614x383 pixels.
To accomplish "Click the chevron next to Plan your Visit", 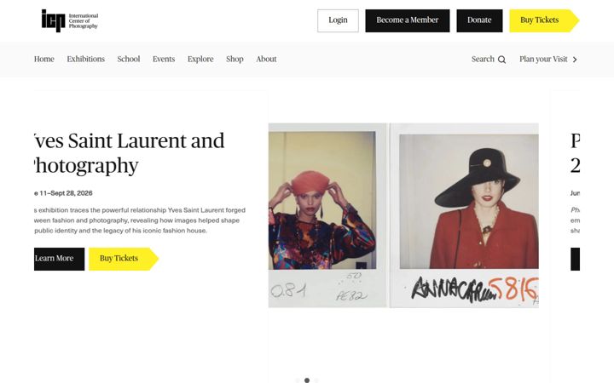I will tap(575, 60).
